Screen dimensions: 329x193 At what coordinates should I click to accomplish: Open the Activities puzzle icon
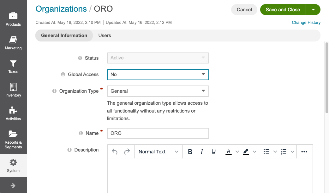tap(13, 110)
